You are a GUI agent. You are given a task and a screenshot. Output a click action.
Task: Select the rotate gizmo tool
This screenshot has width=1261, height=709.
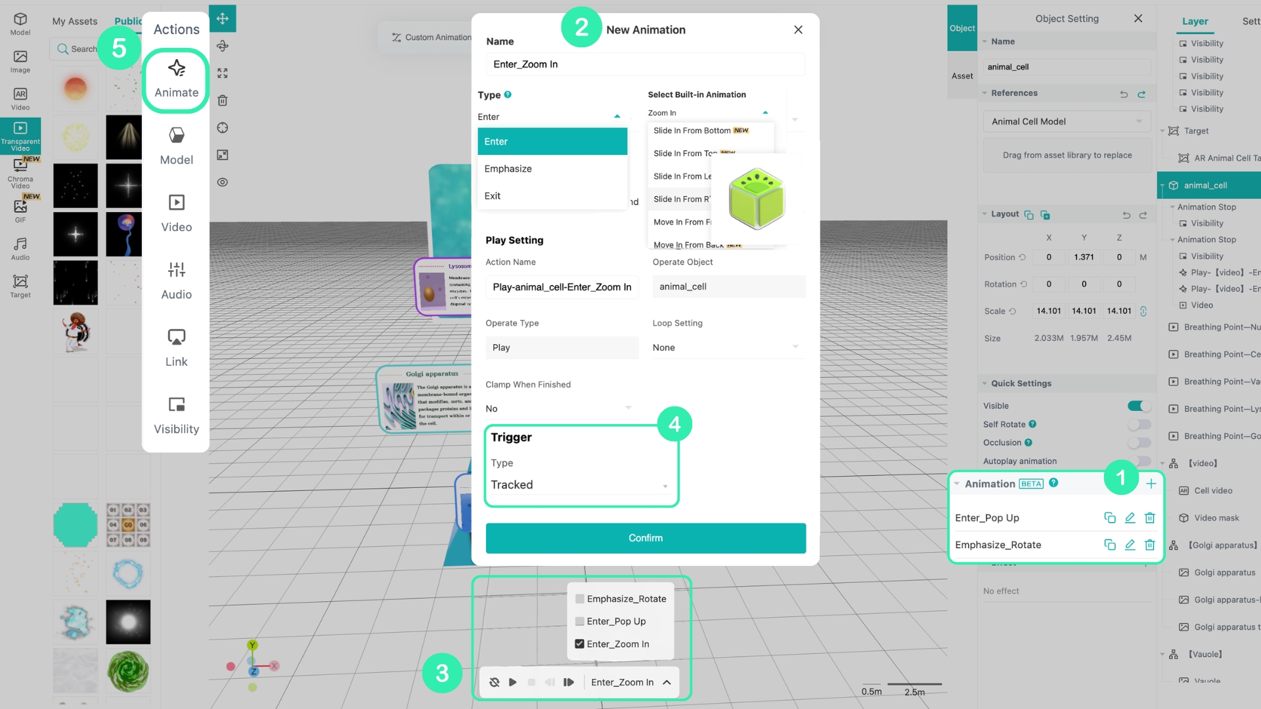pos(223,46)
